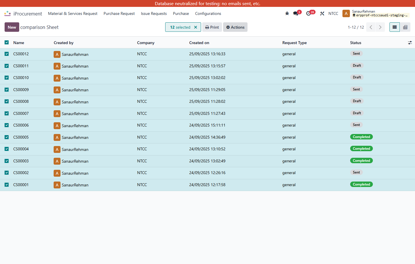Image resolution: width=415 pixels, height=264 pixels.
Task: Switch to pivot table view
Action: (x=405, y=27)
